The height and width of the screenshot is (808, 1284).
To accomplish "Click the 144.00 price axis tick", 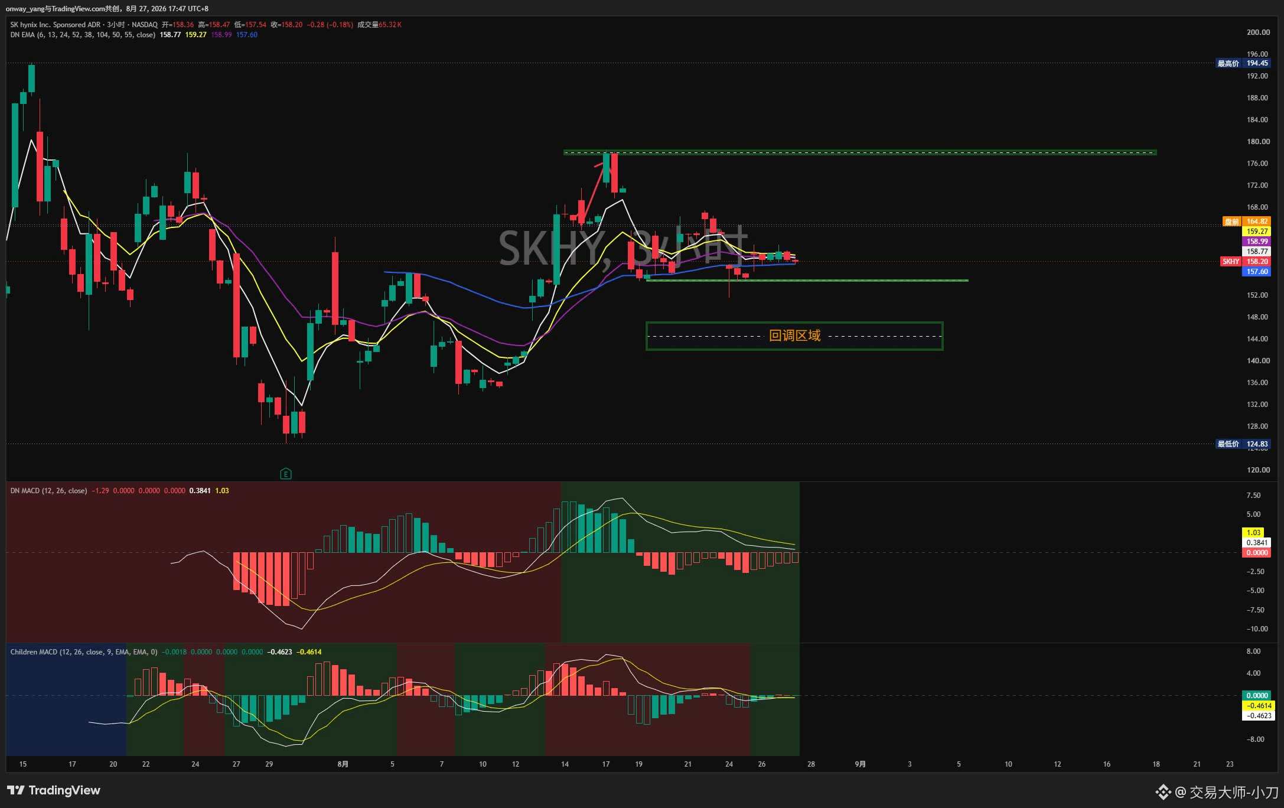I will [1258, 339].
